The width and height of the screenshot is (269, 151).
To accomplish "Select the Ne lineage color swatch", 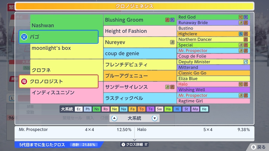I will (114, 109).
